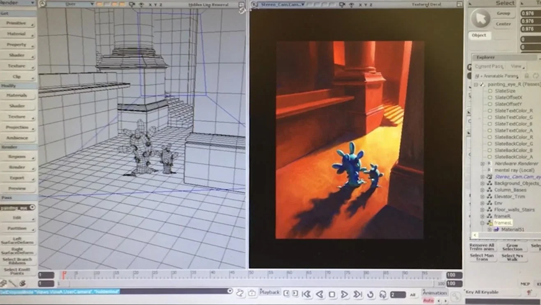Open the Render module menu at top-left
The height and width of the screenshot is (305, 541).
18,3
